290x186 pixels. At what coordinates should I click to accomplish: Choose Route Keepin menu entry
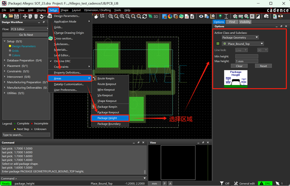(x=110, y=78)
